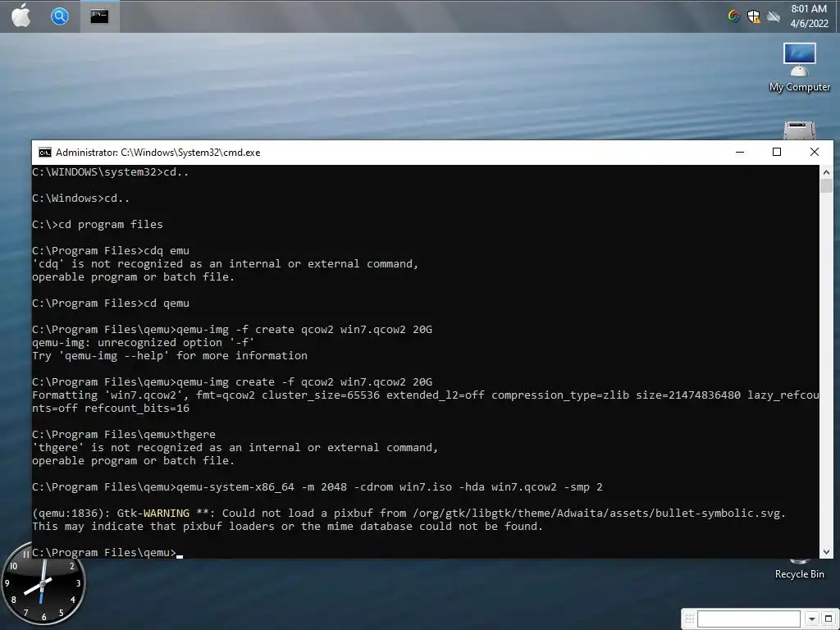Click "Try 'qemu-img --help'" line
Viewport: 840px width, 630px height.
[x=170, y=356]
